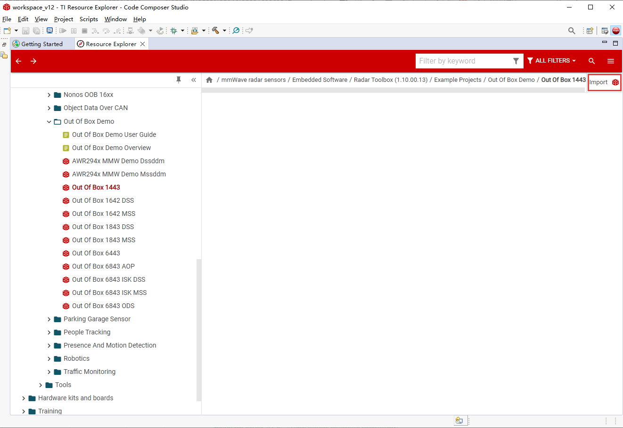Viewport: 623px width, 428px height.
Task: Click the Home breadcrumb icon
Action: tap(209, 80)
